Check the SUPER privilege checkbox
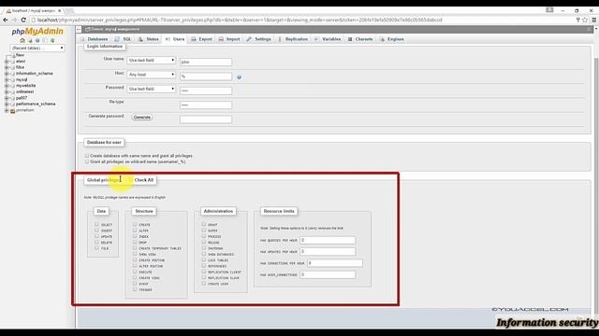Screen dimensions: 599x336 coord(204,231)
